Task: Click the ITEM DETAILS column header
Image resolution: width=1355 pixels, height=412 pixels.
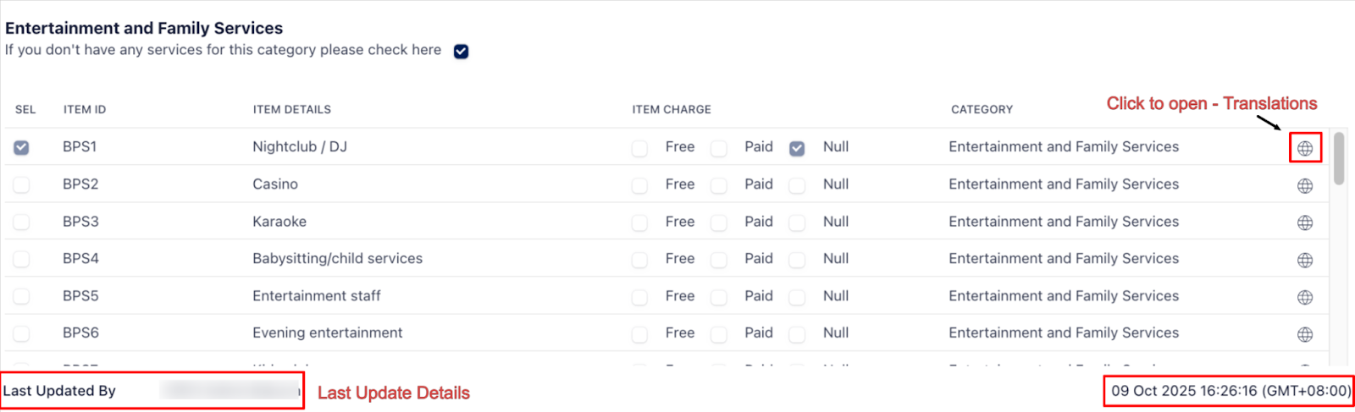Action: 291,110
